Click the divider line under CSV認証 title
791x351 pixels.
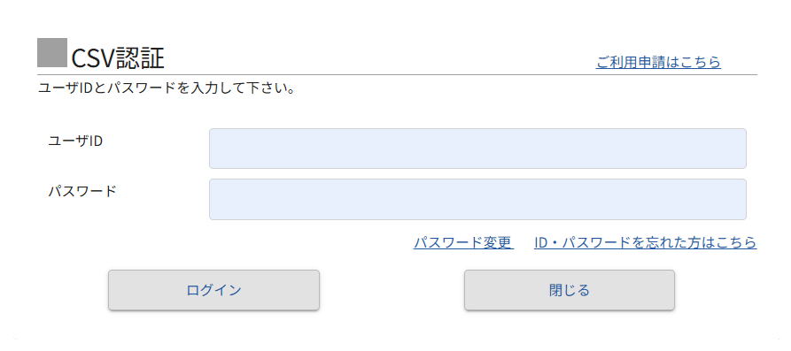point(398,74)
